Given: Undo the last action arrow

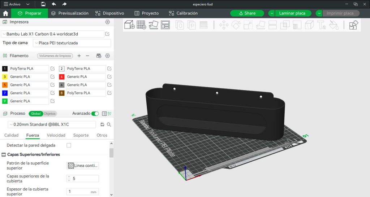Looking at the screenshot, I should click(x=54, y=4).
